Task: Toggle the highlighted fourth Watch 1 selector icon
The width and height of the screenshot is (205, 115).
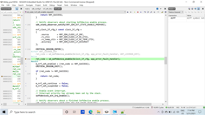Action: point(199,9)
